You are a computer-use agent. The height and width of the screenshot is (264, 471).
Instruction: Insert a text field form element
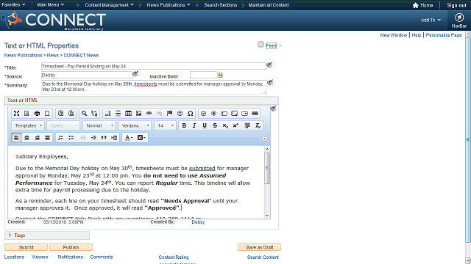tap(224, 114)
